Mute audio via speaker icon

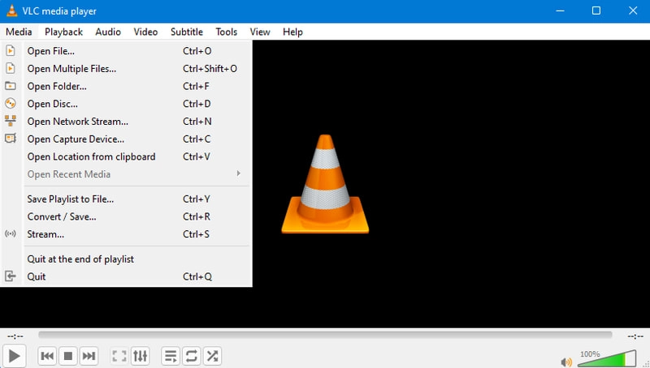click(566, 362)
